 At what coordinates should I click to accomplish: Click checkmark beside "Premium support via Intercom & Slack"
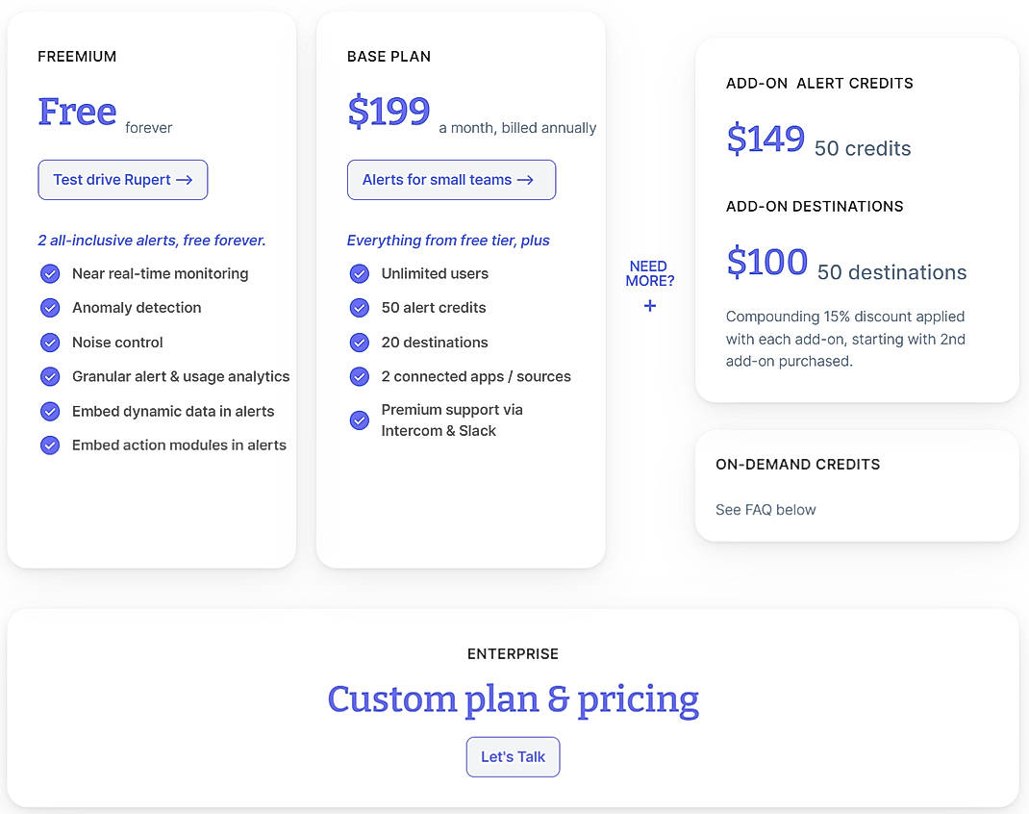tap(359, 420)
